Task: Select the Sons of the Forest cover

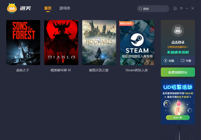Action: 23,42
